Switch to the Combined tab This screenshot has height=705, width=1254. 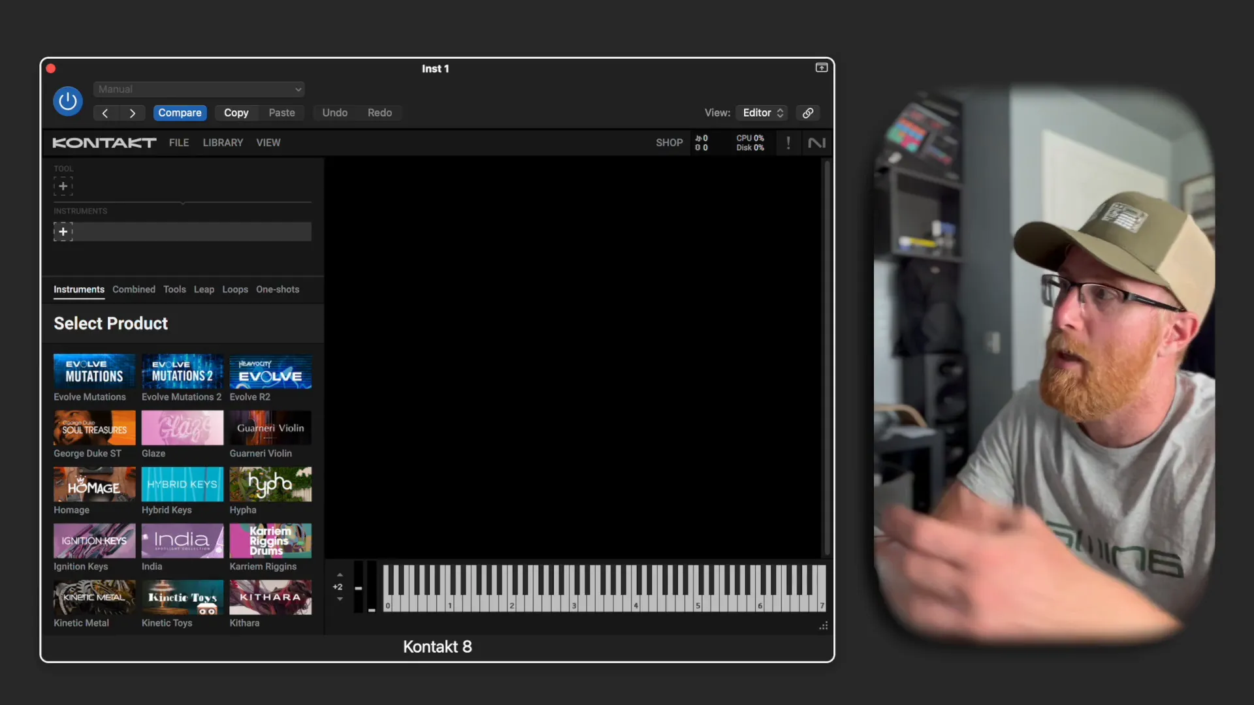[134, 289]
